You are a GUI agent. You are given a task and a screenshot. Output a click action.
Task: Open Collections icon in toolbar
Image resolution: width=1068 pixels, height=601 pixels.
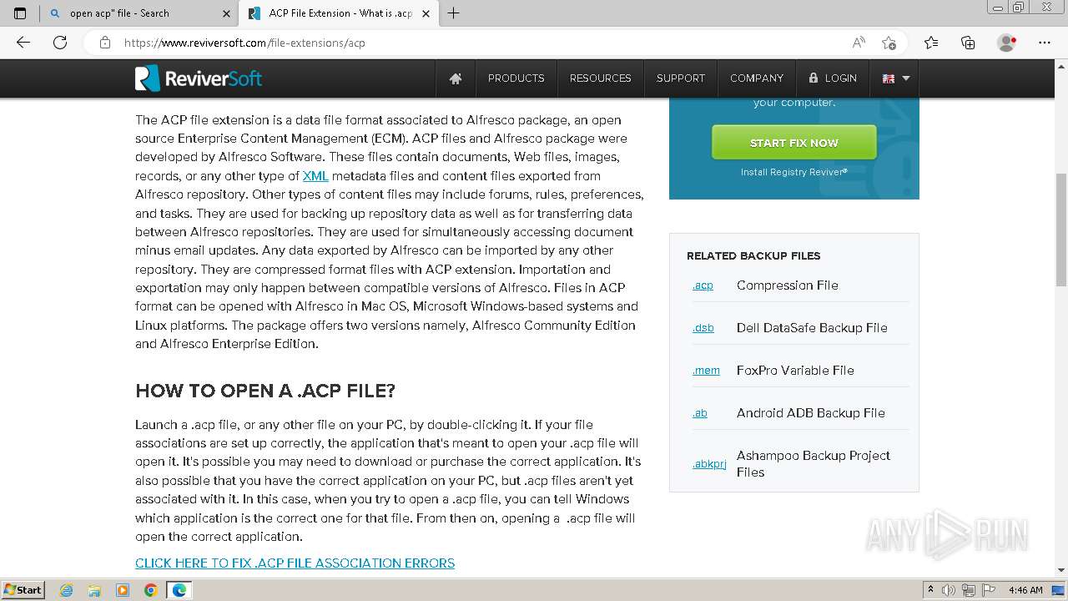point(968,43)
